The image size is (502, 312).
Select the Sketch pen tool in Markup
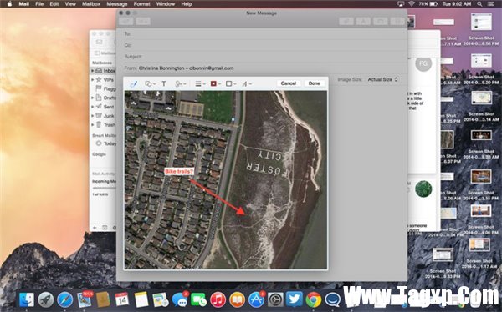point(134,83)
